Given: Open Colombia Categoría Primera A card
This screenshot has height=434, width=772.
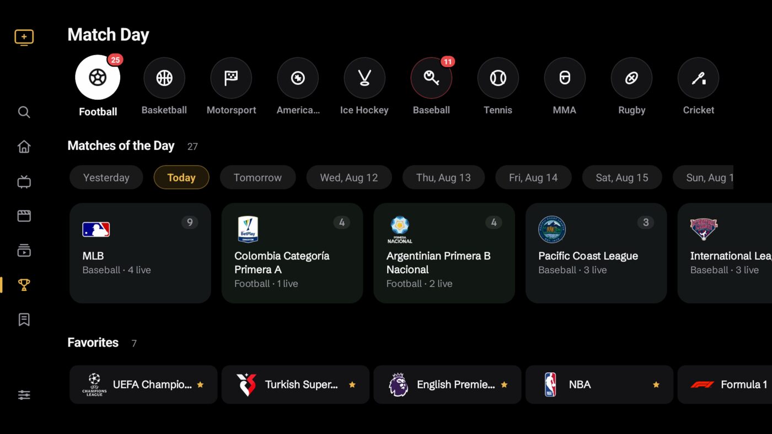Looking at the screenshot, I should coord(292,253).
